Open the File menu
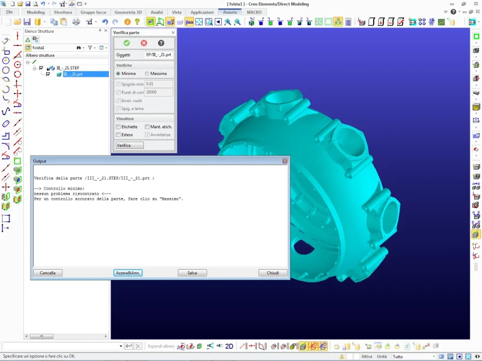 [9, 12]
